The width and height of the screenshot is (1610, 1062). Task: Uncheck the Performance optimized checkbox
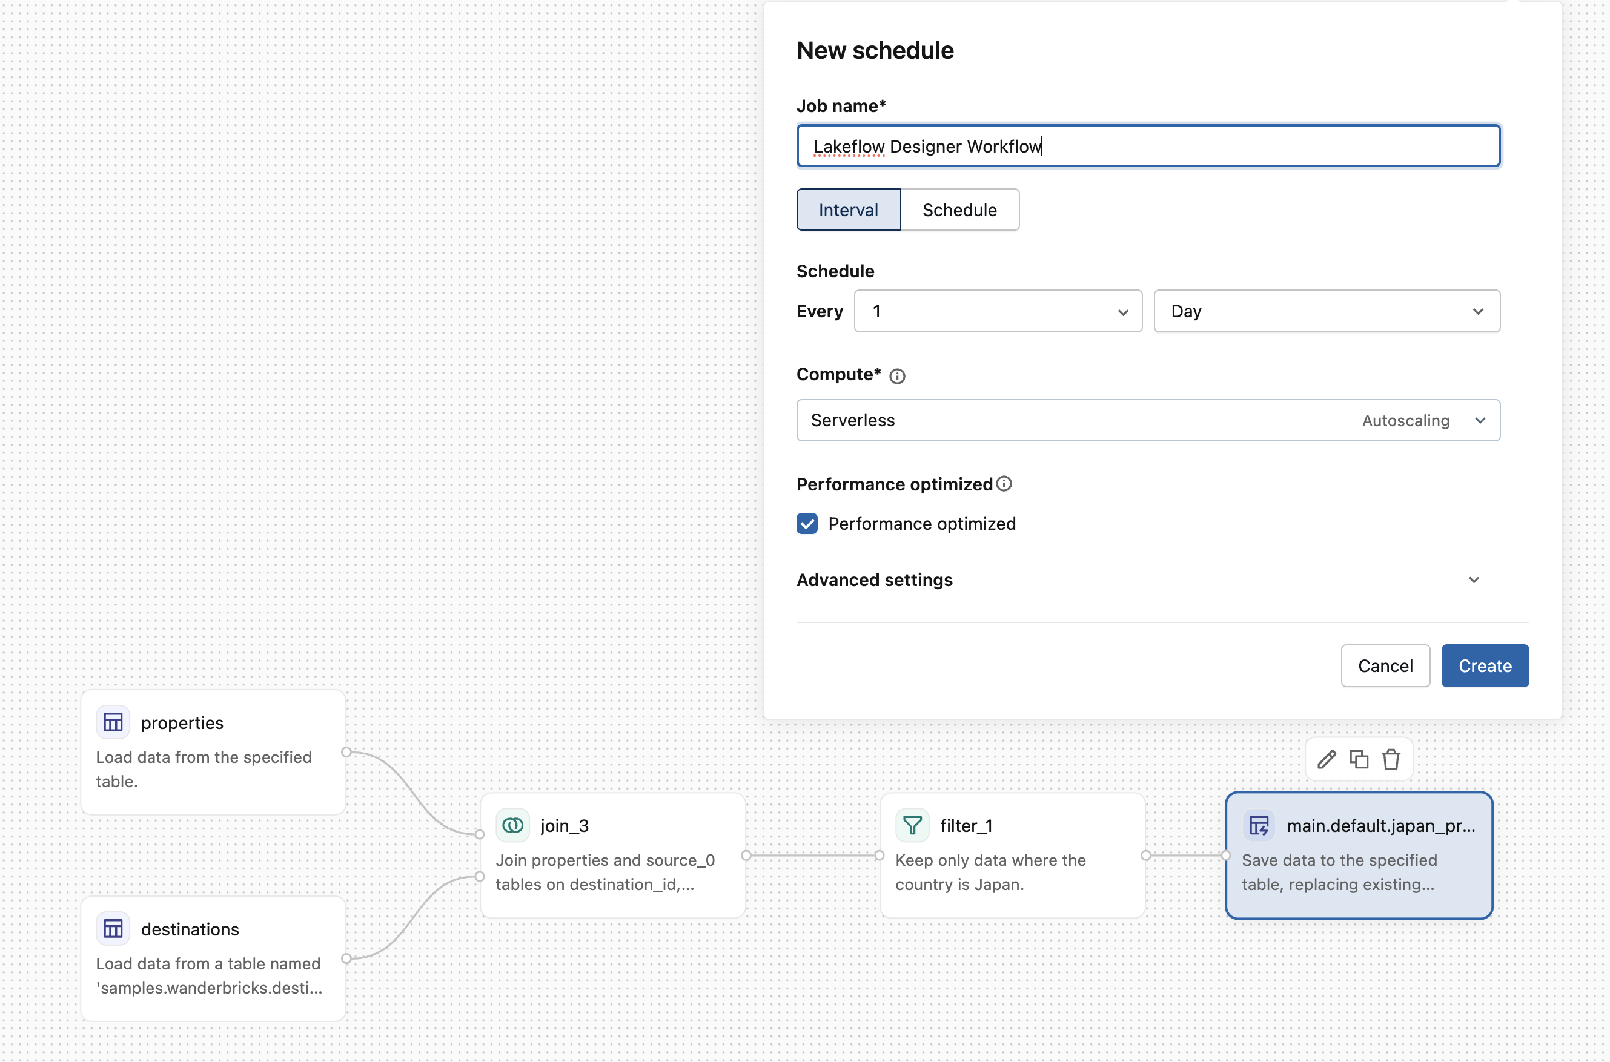[806, 524]
